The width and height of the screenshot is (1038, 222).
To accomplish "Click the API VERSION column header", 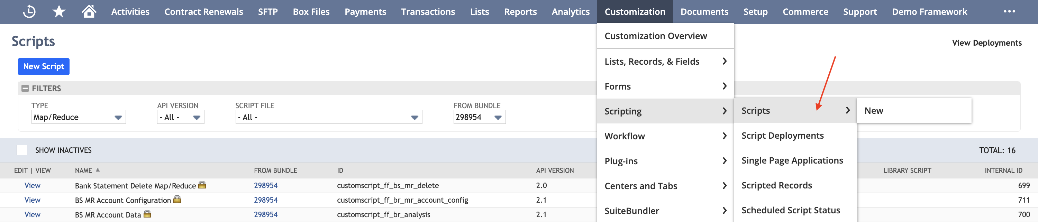I will tap(555, 170).
